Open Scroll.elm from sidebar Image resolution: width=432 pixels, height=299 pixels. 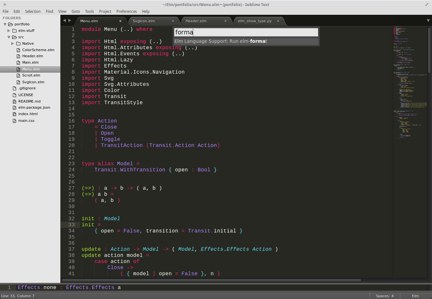pyautogui.click(x=31, y=75)
